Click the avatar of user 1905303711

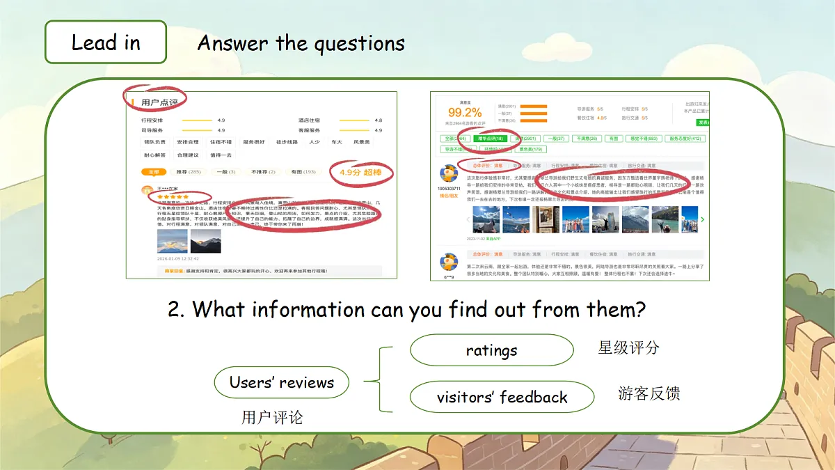(449, 173)
